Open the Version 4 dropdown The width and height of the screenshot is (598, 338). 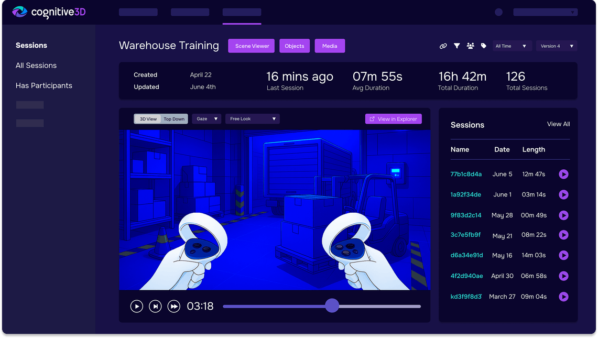(556, 46)
